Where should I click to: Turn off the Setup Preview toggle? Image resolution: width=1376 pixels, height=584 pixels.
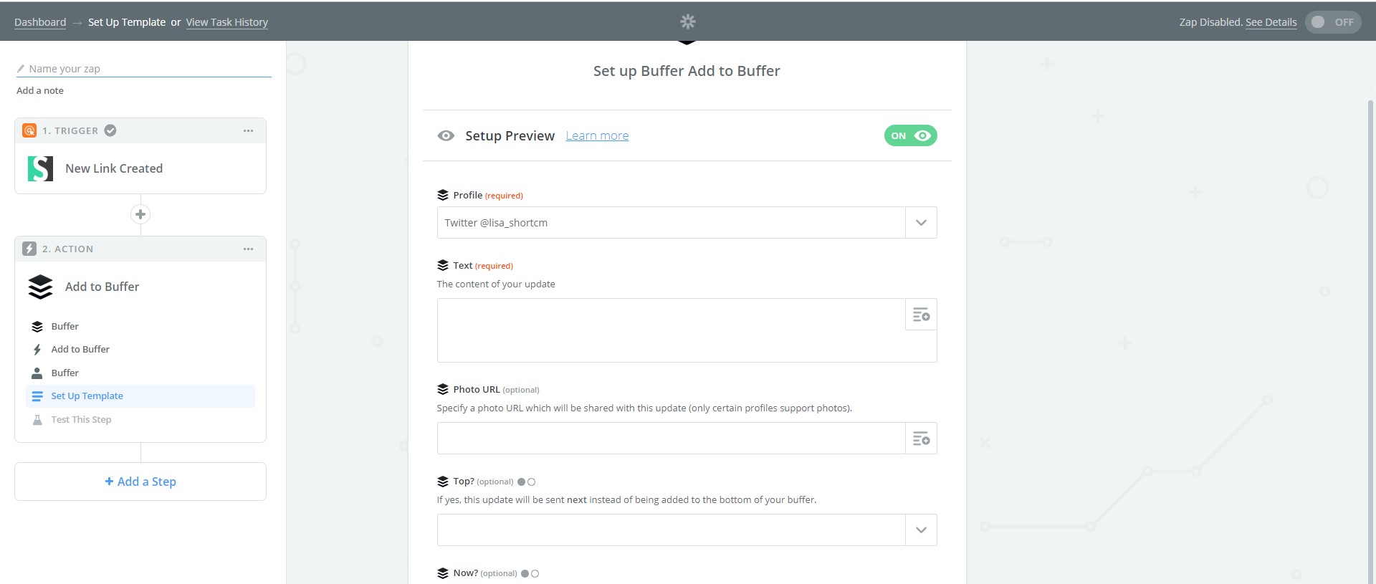point(910,135)
